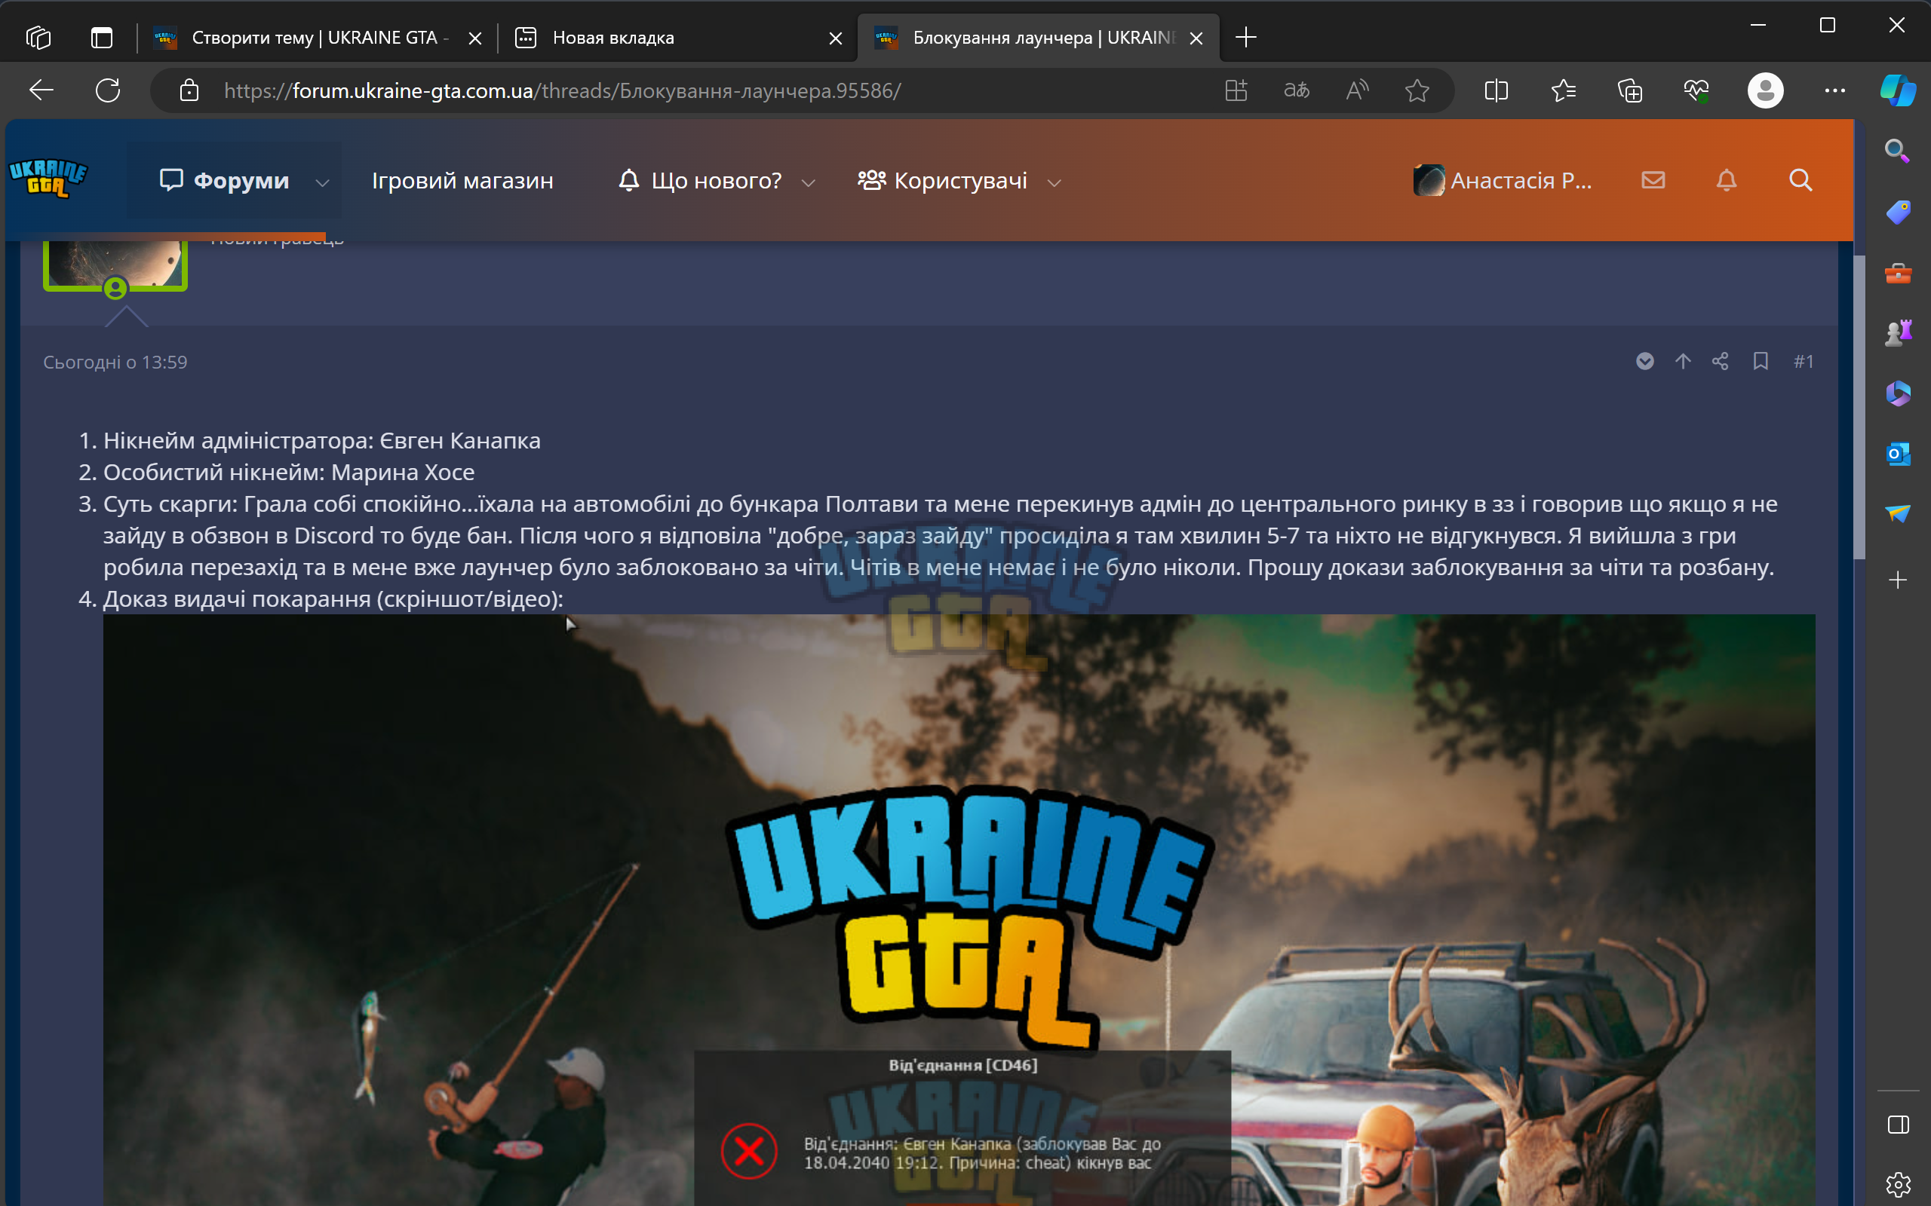The width and height of the screenshot is (1931, 1206).
Task: Open the poster's avatar thumbnail
Action: (x=115, y=265)
